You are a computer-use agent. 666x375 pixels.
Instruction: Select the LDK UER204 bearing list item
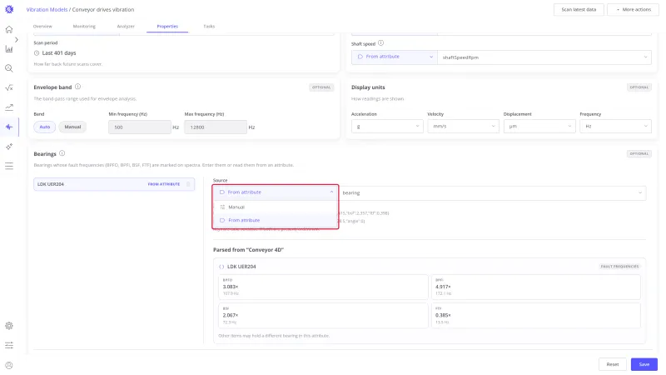click(114, 184)
